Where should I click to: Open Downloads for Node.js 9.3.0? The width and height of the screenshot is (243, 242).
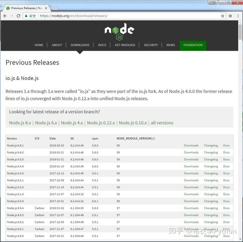pyautogui.click(x=191, y=173)
